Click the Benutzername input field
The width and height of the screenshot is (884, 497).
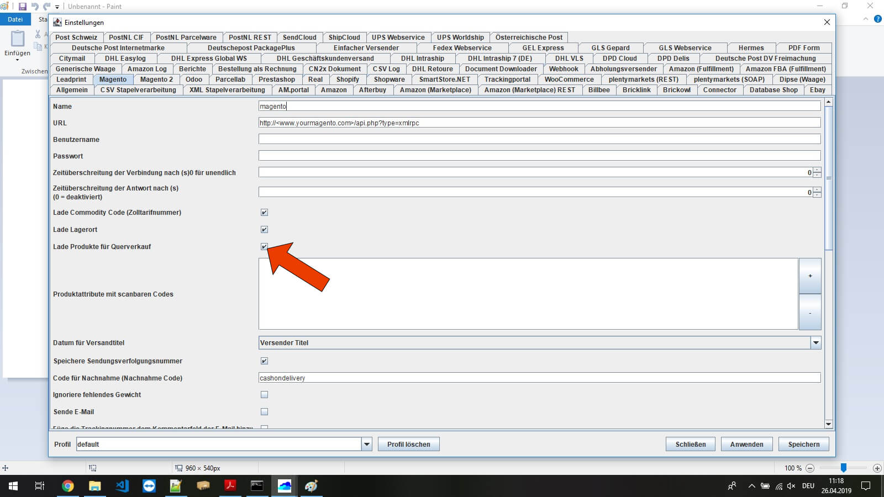click(539, 140)
